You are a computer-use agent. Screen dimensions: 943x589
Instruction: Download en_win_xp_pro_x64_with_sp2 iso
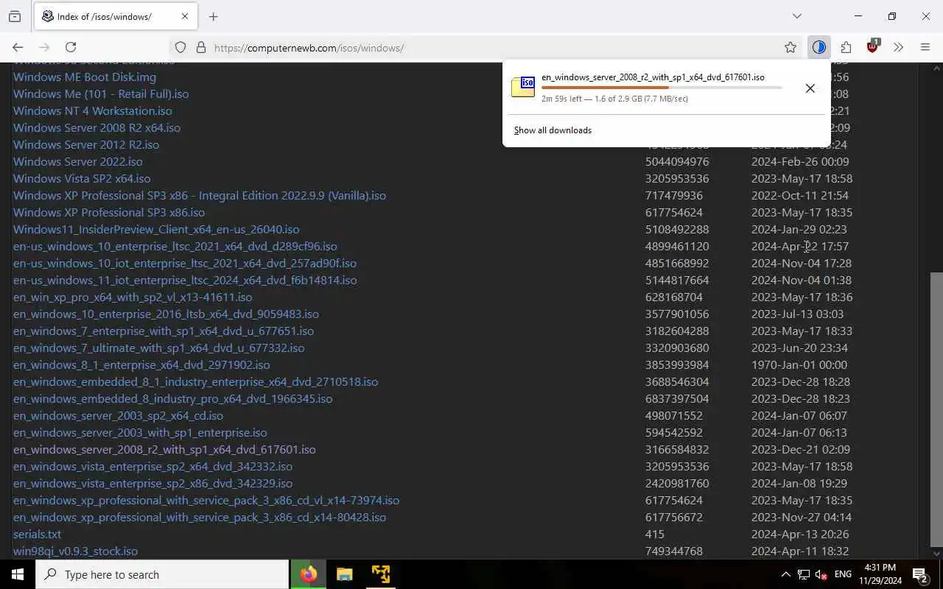[133, 297]
